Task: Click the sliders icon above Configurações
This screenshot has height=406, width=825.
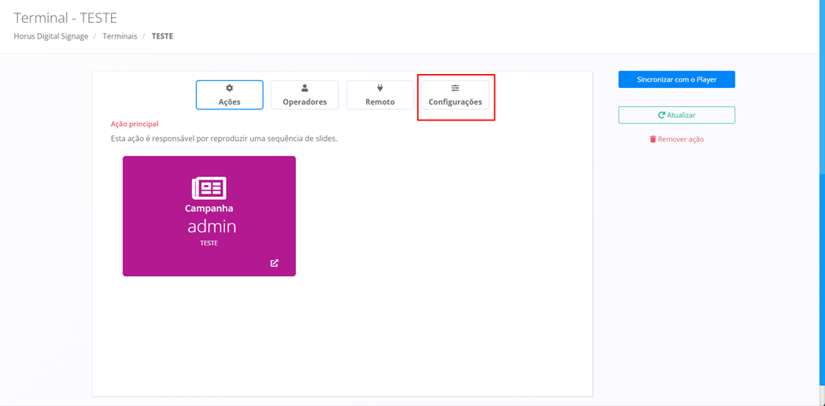Action: click(x=455, y=88)
